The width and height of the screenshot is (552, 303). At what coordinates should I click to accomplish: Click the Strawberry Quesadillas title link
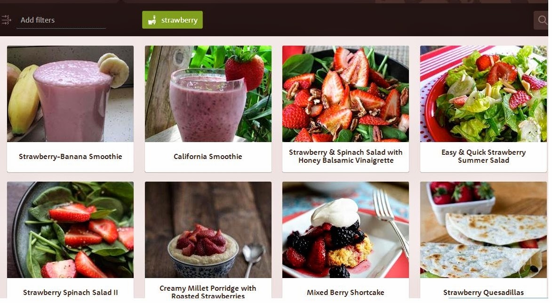click(483, 293)
